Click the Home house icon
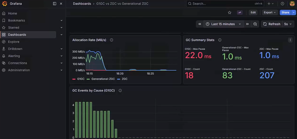The image size is (297, 139). pos(4,13)
